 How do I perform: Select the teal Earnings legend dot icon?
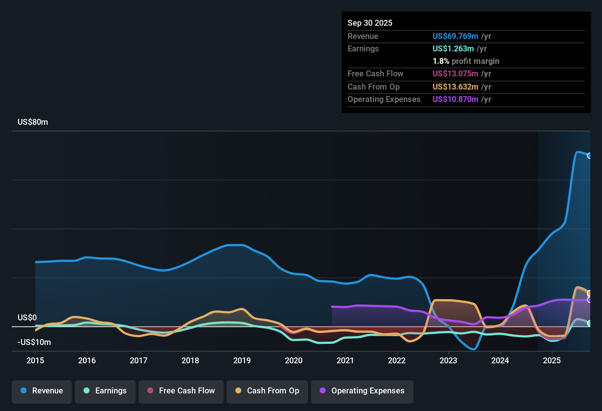[87, 391]
